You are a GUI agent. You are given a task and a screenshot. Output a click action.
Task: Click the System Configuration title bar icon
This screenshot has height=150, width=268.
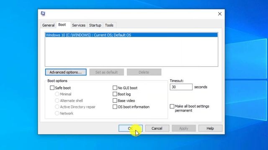point(43,14)
